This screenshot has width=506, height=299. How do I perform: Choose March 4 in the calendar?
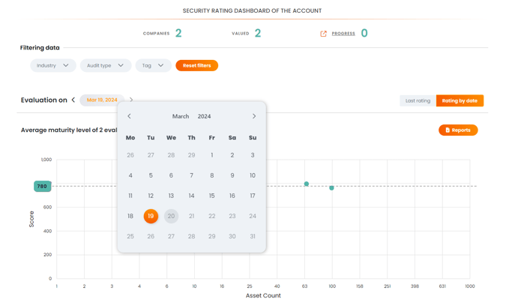pyautogui.click(x=130, y=175)
